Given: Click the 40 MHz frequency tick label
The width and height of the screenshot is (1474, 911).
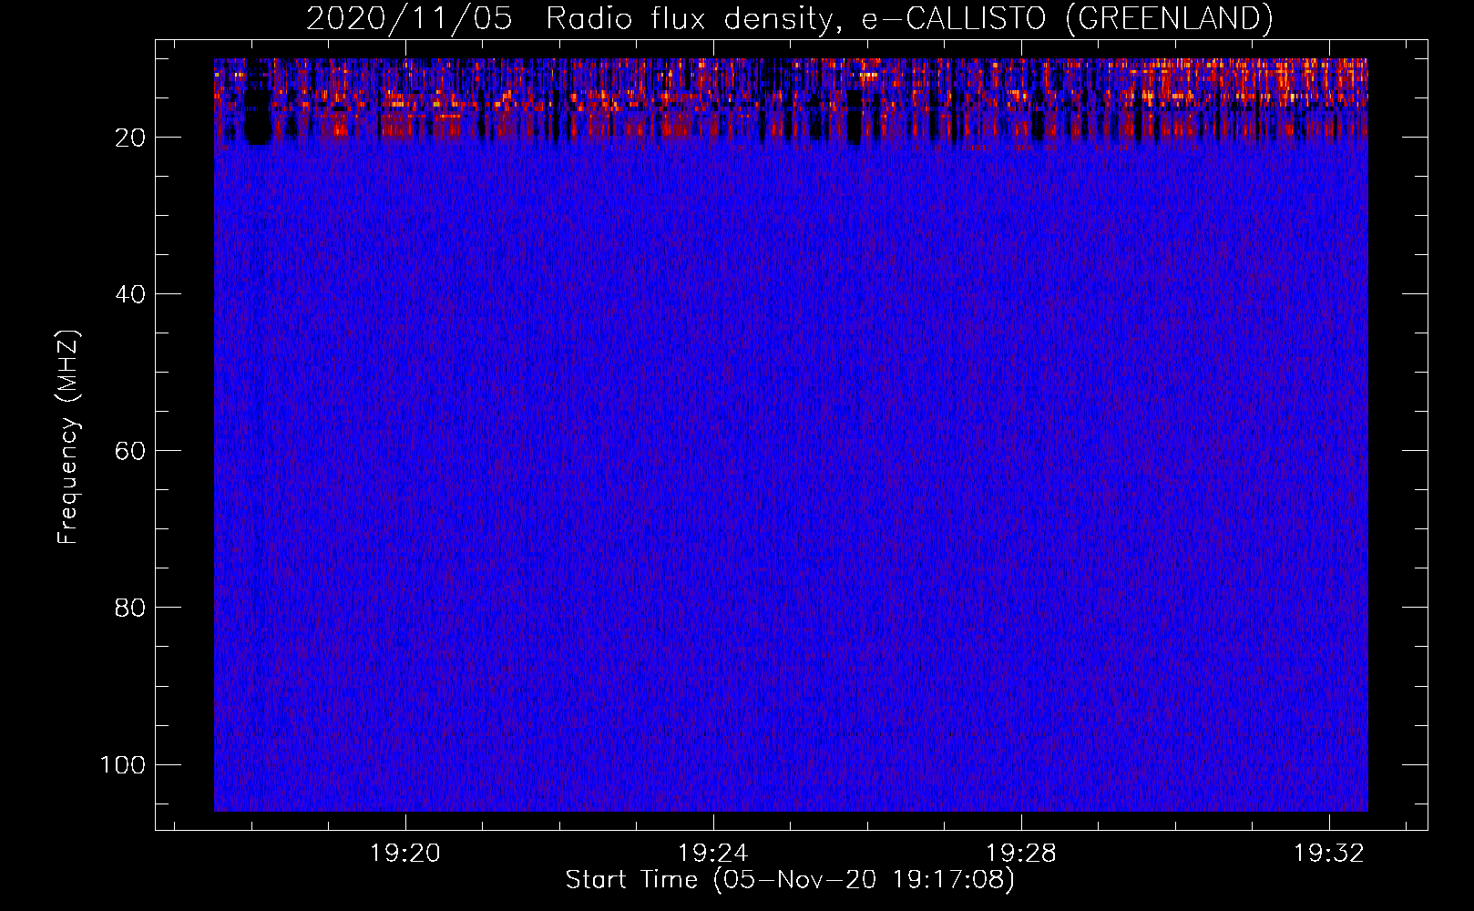Looking at the screenshot, I should click(130, 294).
